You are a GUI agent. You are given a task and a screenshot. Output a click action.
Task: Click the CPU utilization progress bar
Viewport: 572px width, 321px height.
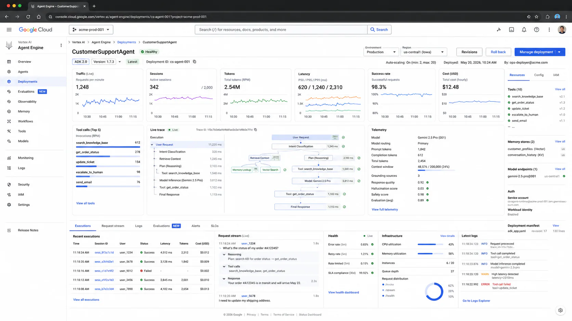click(x=431, y=245)
